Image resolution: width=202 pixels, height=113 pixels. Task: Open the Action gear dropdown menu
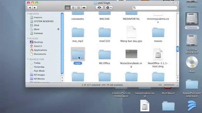109,8
